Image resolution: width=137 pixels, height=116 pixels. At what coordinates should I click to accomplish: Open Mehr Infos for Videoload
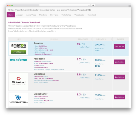tap(84, 78)
